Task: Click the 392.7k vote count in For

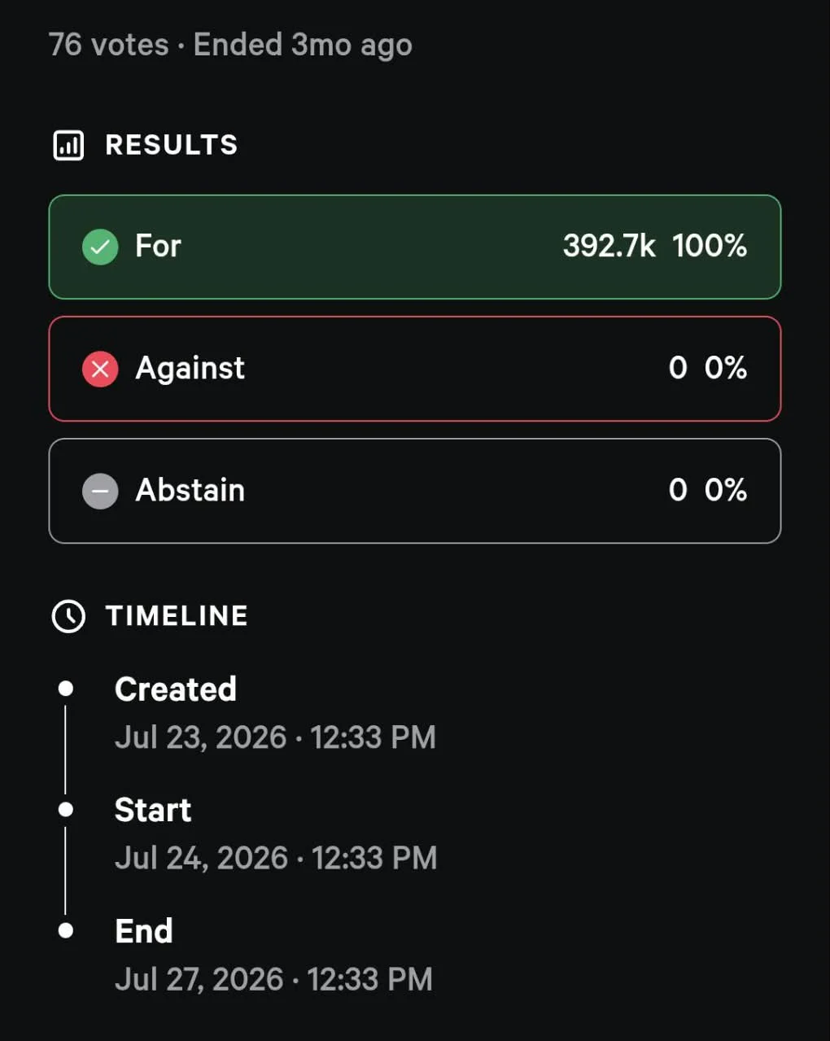Action: coord(609,246)
